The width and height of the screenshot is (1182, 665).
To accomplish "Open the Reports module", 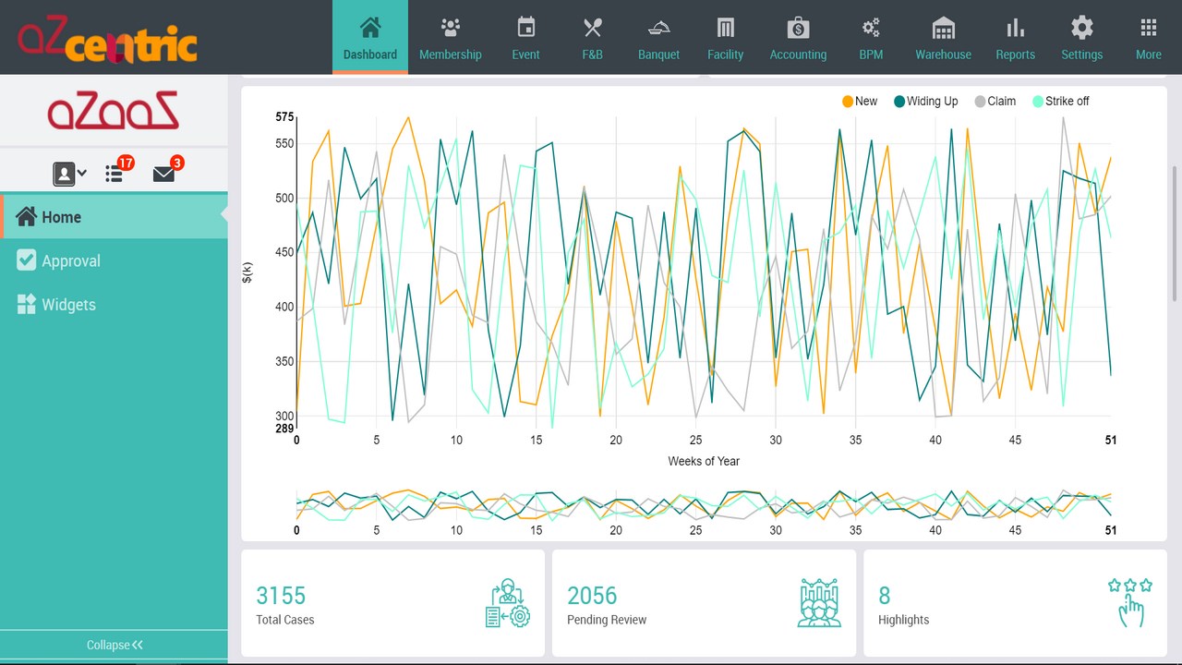I will point(1015,37).
